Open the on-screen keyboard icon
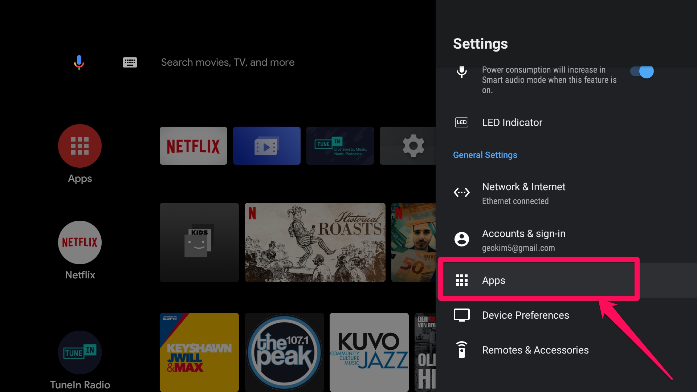Image resolution: width=697 pixels, height=392 pixels. 130,62
